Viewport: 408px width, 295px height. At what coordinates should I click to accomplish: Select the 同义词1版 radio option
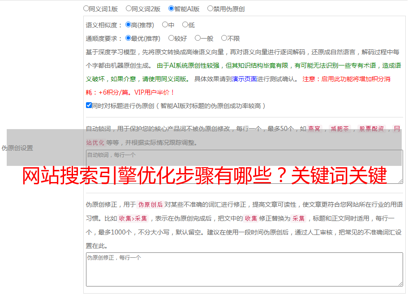tap(86, 9)
